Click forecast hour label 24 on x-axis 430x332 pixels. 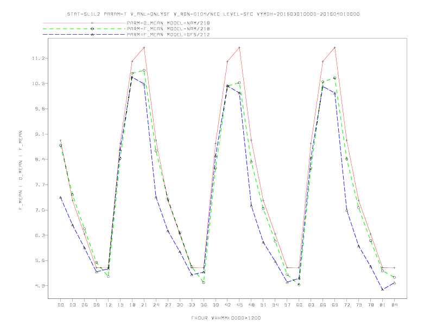[156, 305]
